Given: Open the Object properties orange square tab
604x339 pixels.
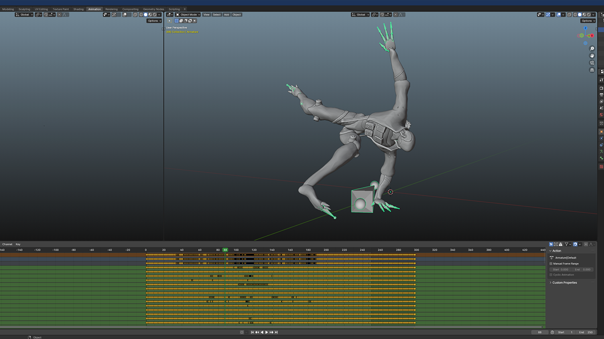Looking at the screenshot, I should point(601,132).
